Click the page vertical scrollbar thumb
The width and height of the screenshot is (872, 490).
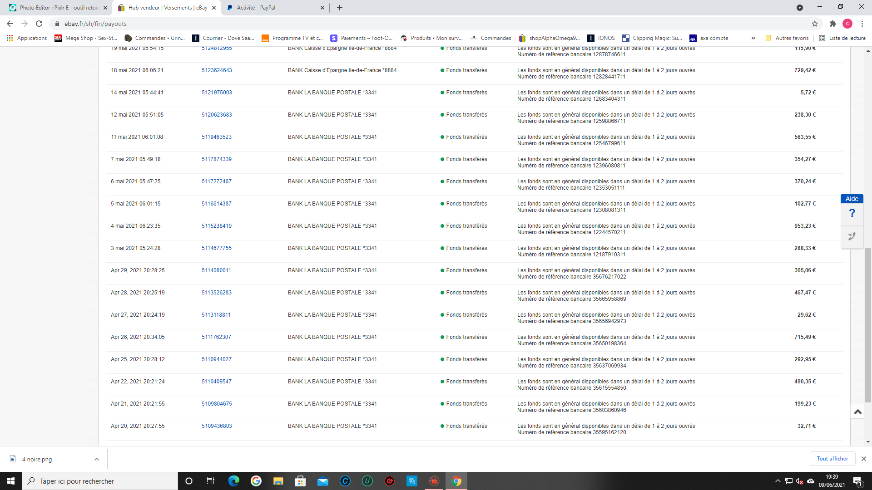868,324
